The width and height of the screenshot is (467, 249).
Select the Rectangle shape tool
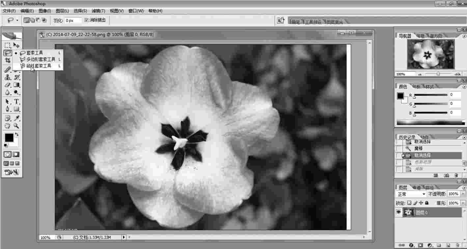[x=16, y=109]
